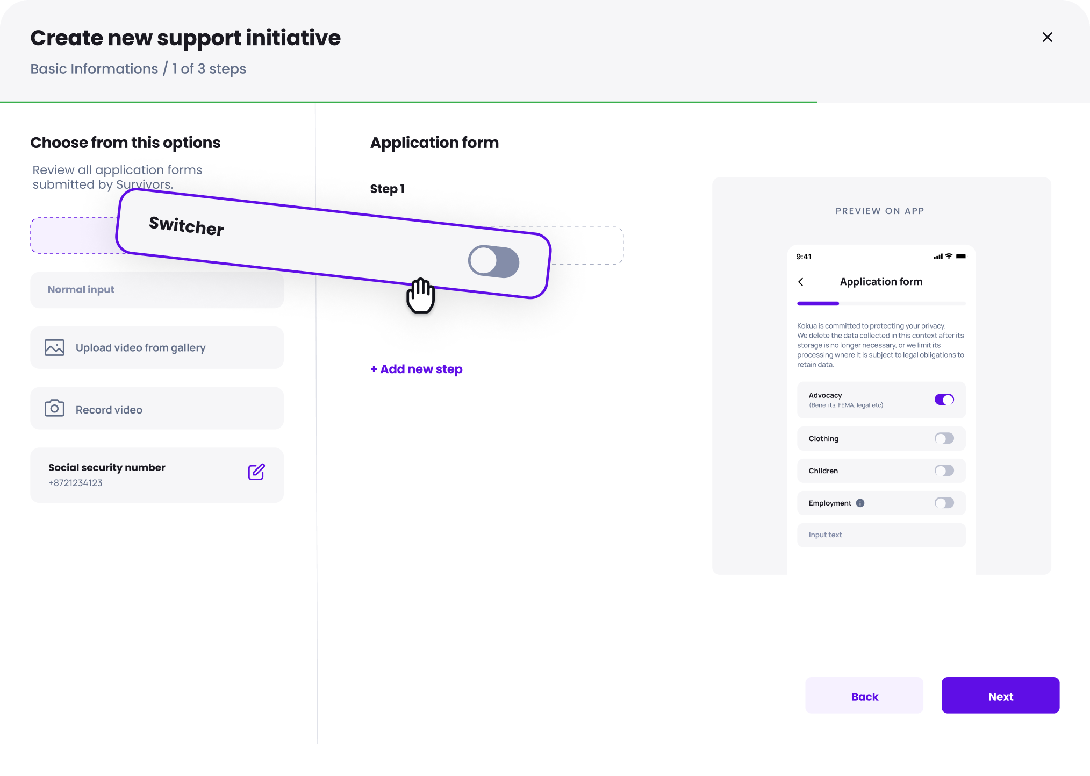
Task: Turn on the Children toggle
Action: coord(944,471)
